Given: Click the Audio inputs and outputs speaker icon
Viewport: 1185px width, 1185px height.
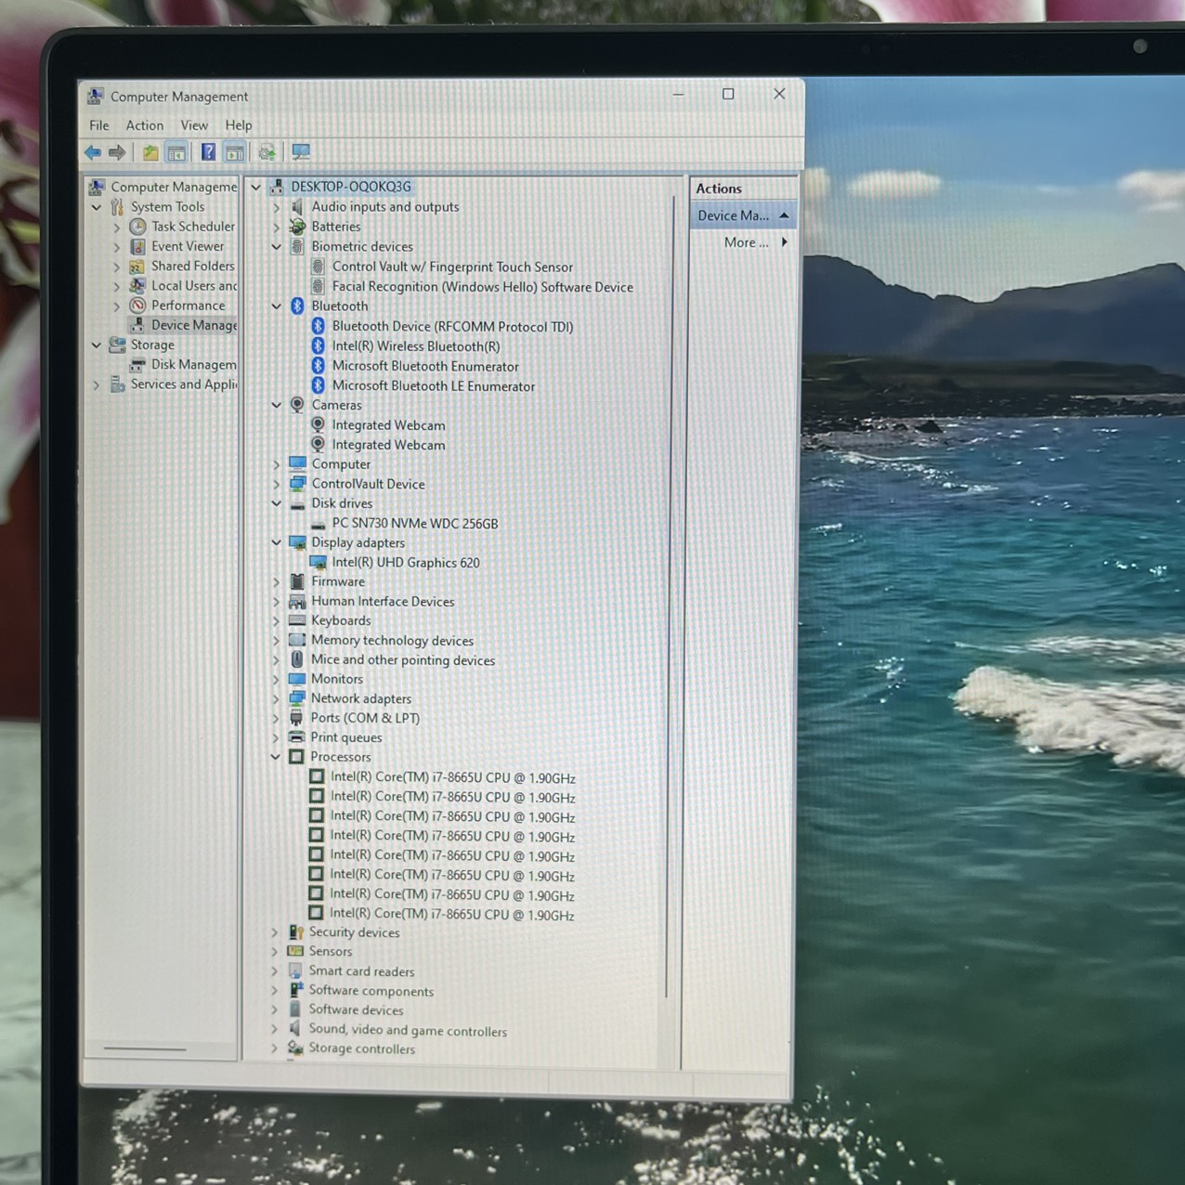Looking at the screenshot, I should click(297, 207).
